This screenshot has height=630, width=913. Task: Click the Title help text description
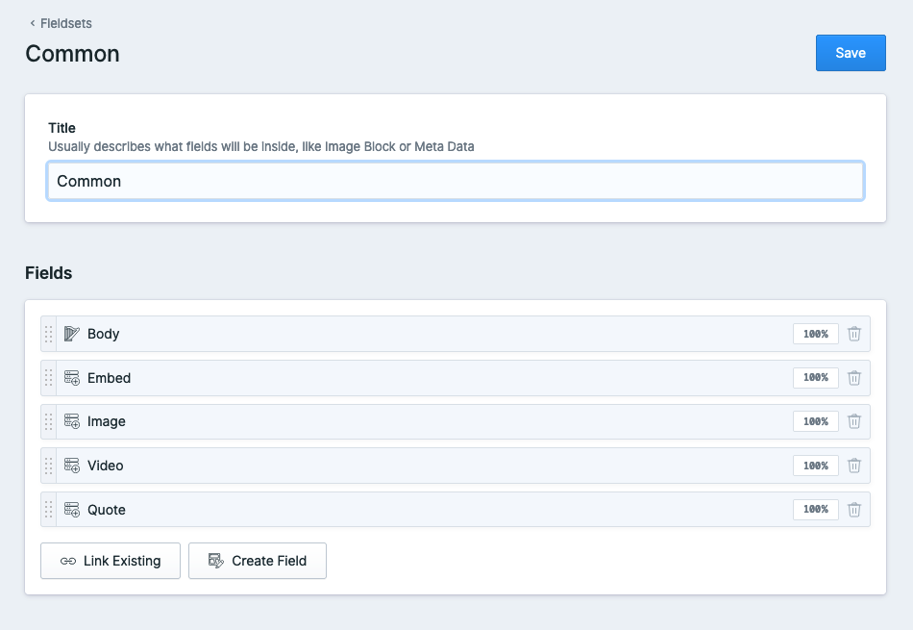pyautogui.click(x=260, y=146)
